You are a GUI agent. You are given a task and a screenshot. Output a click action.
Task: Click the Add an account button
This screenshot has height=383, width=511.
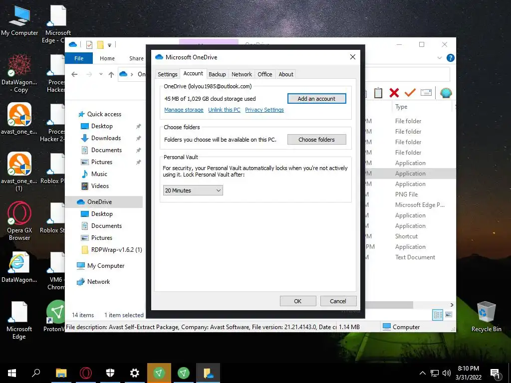click(x=316, y=99)
